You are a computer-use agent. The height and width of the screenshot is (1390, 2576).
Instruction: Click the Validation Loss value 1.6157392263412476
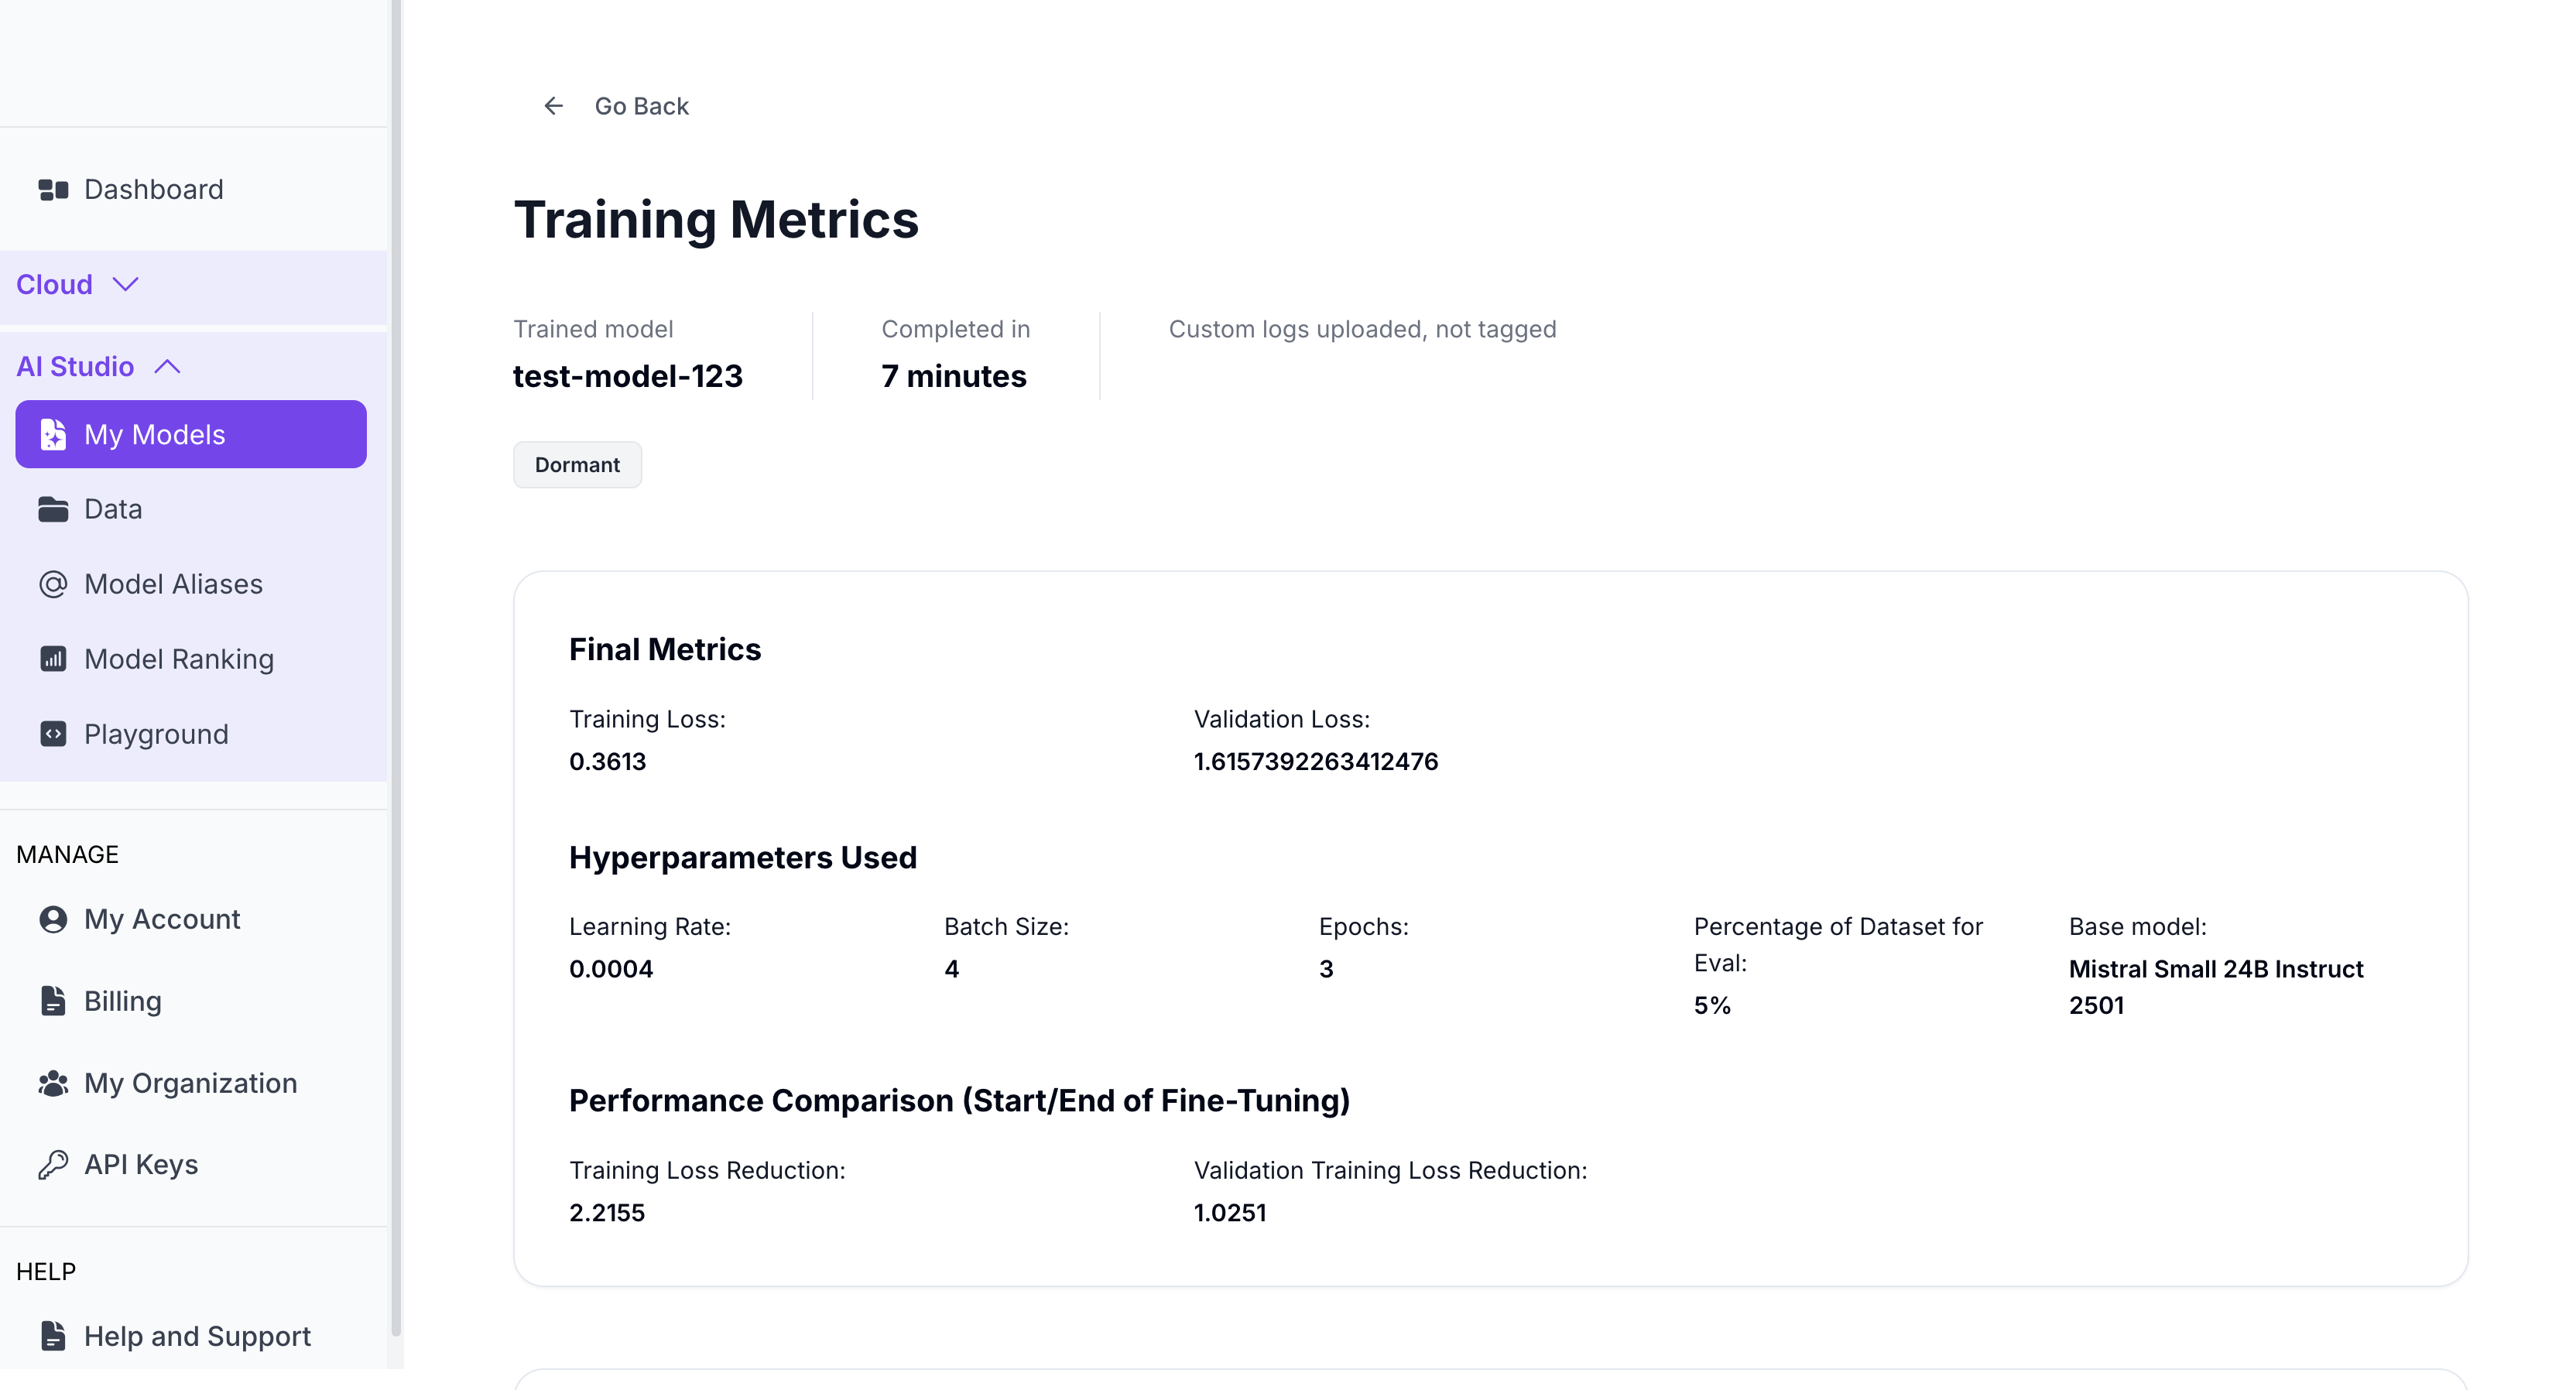tap(1316, 762)
